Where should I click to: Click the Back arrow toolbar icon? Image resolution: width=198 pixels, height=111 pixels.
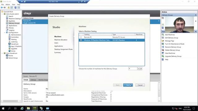(x=2, y=7)
